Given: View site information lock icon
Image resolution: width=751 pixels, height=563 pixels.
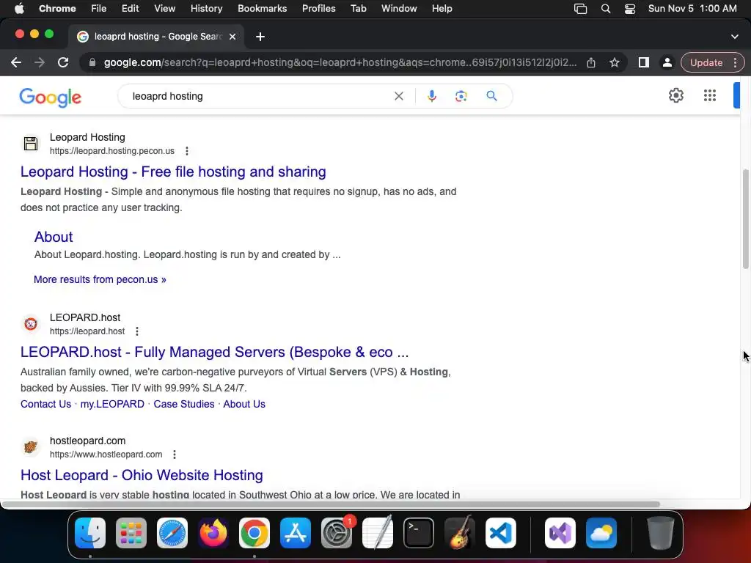Looking at the screenshot, I should tap(92, 63).
